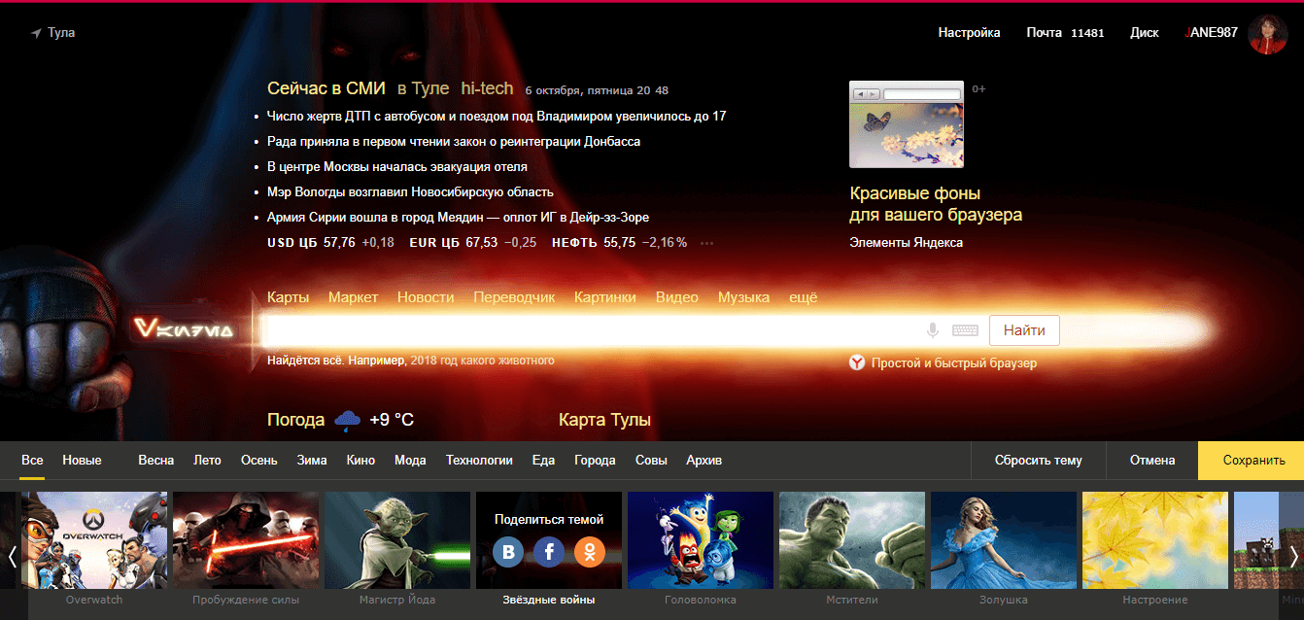Open Музыка service link
The image size is (1304, 620).
(x=743, y=297)
